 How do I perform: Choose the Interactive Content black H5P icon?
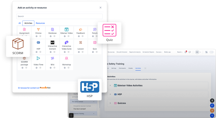[x=53, y=42]
